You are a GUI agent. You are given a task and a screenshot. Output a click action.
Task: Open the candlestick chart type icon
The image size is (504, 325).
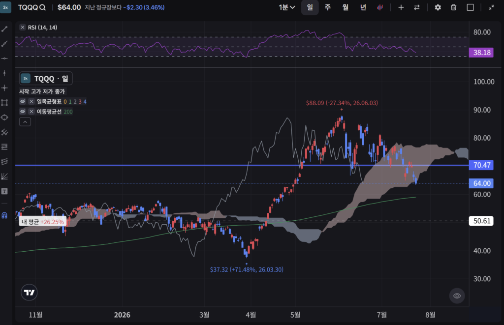pyautogui.click(x=380, y=7)
